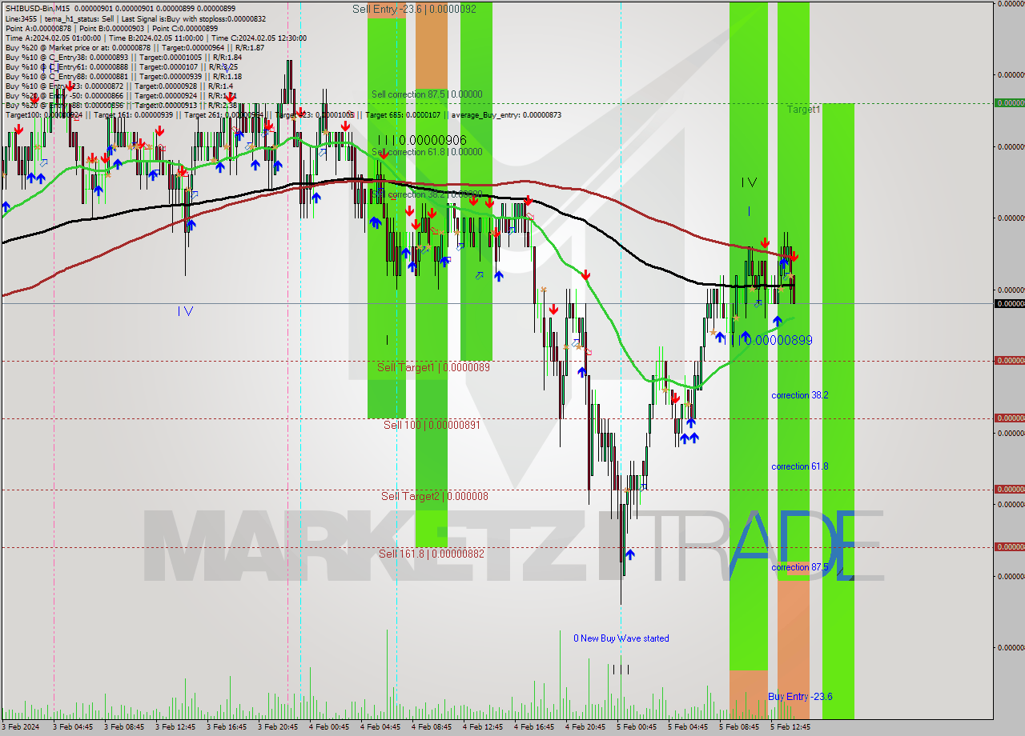Click the 'I I I 0.00000899' wave label

tap(770, 340)
